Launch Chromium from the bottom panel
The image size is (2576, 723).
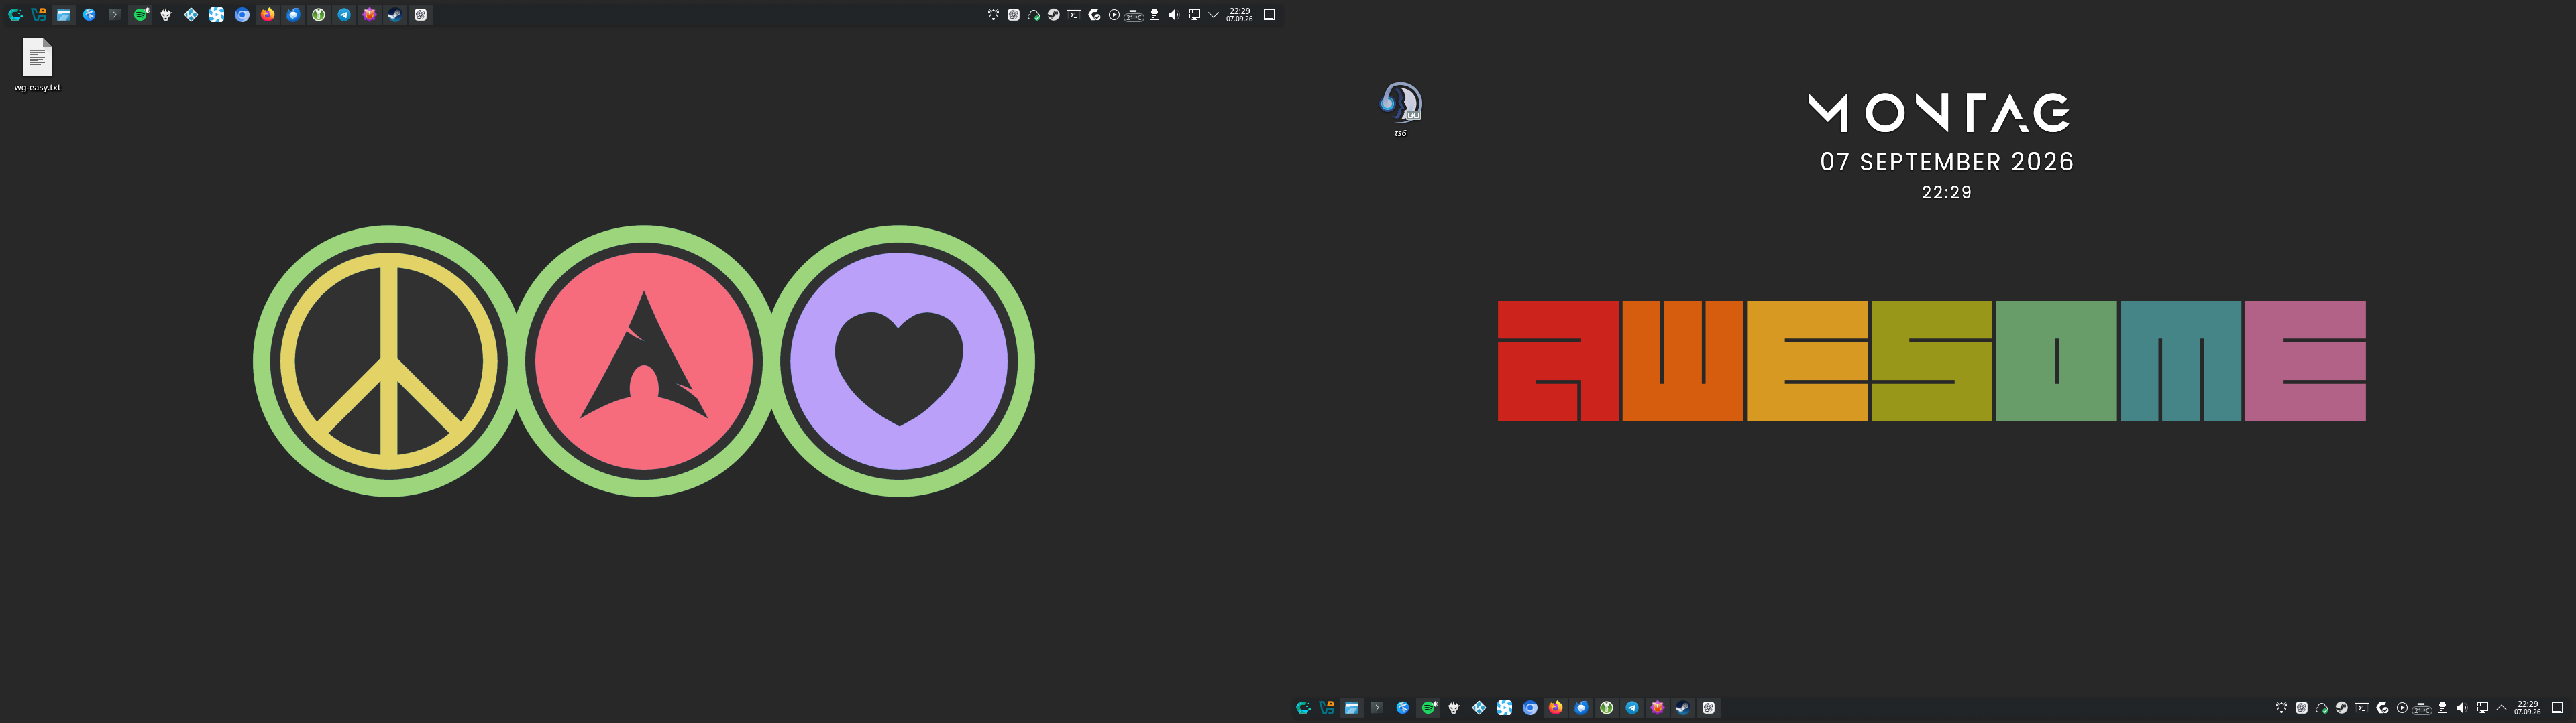tap(1531, 708)
